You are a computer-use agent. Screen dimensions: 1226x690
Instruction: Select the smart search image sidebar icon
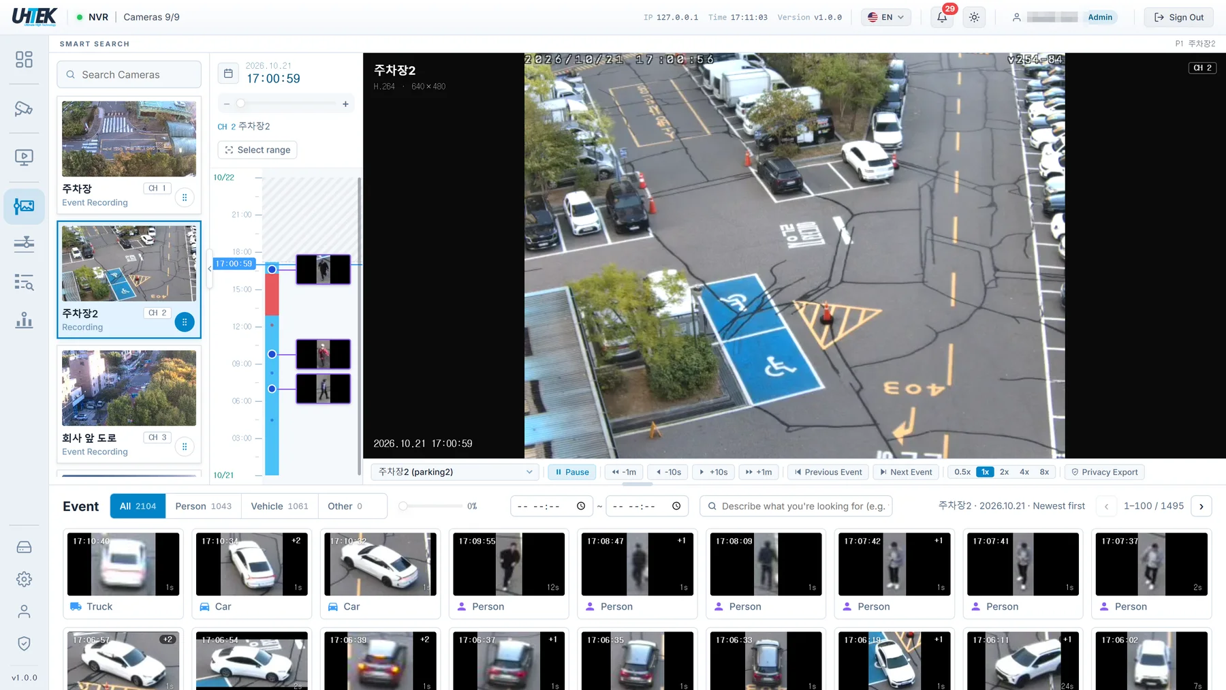pyautogui.click(x=24, y=205)
